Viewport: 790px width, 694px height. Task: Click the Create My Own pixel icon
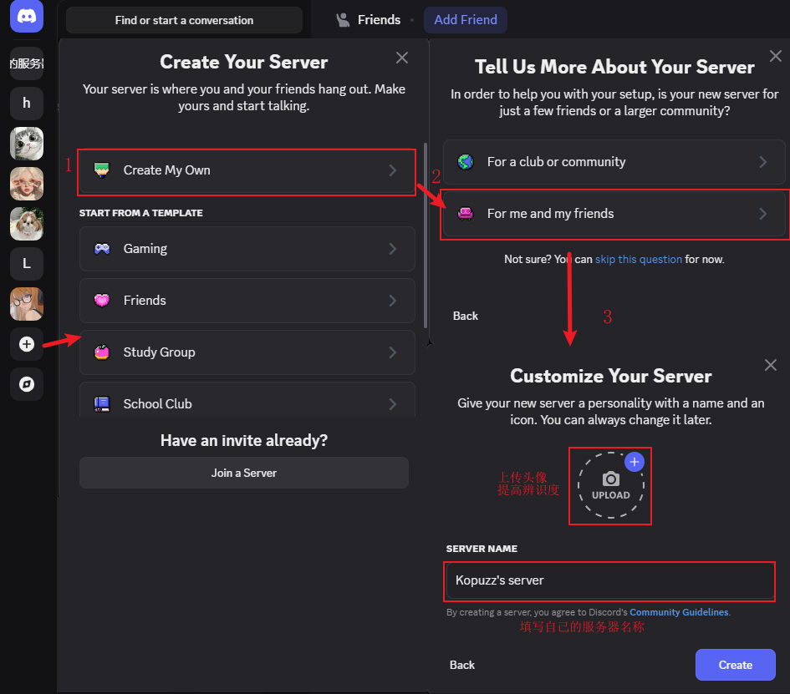tap(102, 170)
